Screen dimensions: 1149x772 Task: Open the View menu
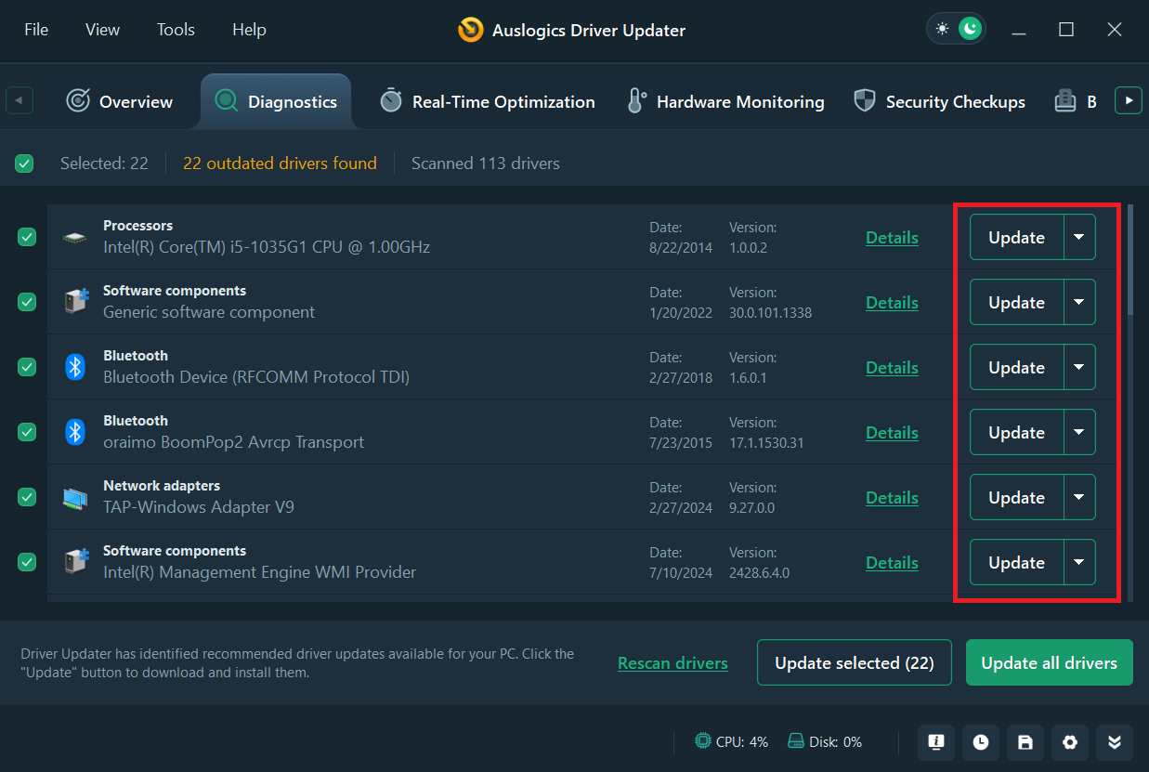tap(102, 30)
